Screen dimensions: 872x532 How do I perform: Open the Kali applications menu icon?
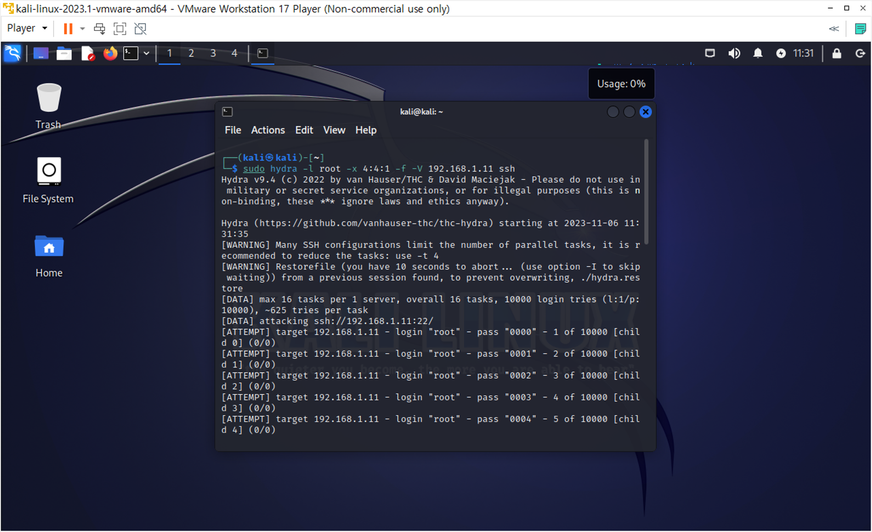12,53
